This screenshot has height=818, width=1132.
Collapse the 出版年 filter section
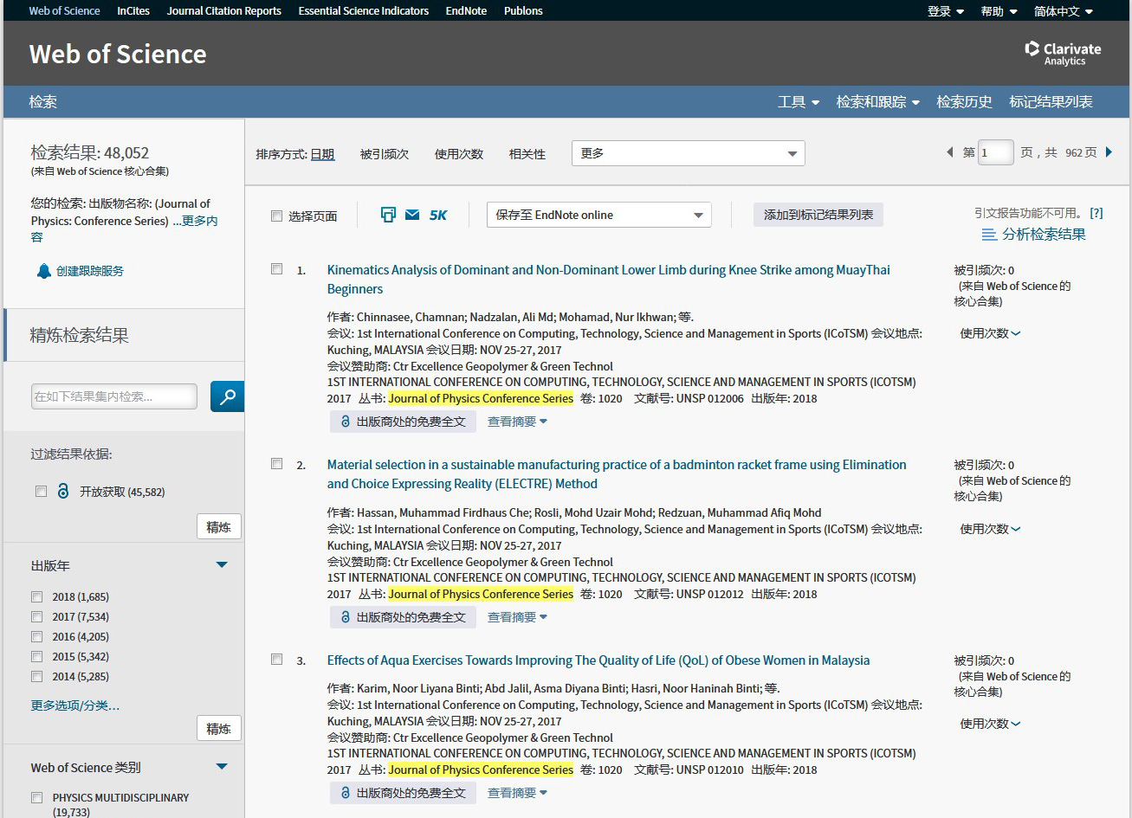(x=222, y=565)
